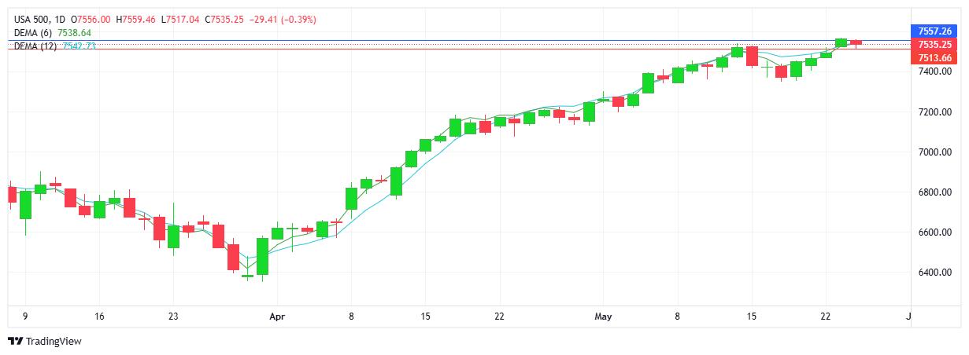The width and height of the screenshot is (969, 355).
Task: Click the 6800.00 price axis label
Action: tap(934, 192)
